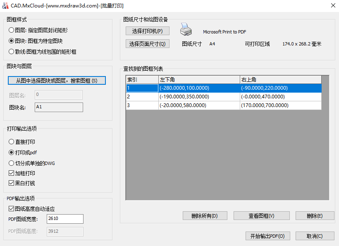Click cell (-280.0000,100.0000)

199,88
